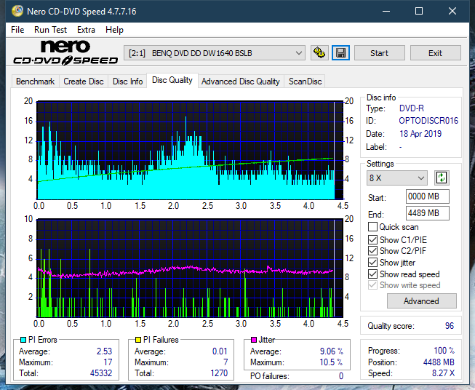Open the Run Test menu
The width and height of the screenshot is (475, 390).
click(x=50, y=30)
